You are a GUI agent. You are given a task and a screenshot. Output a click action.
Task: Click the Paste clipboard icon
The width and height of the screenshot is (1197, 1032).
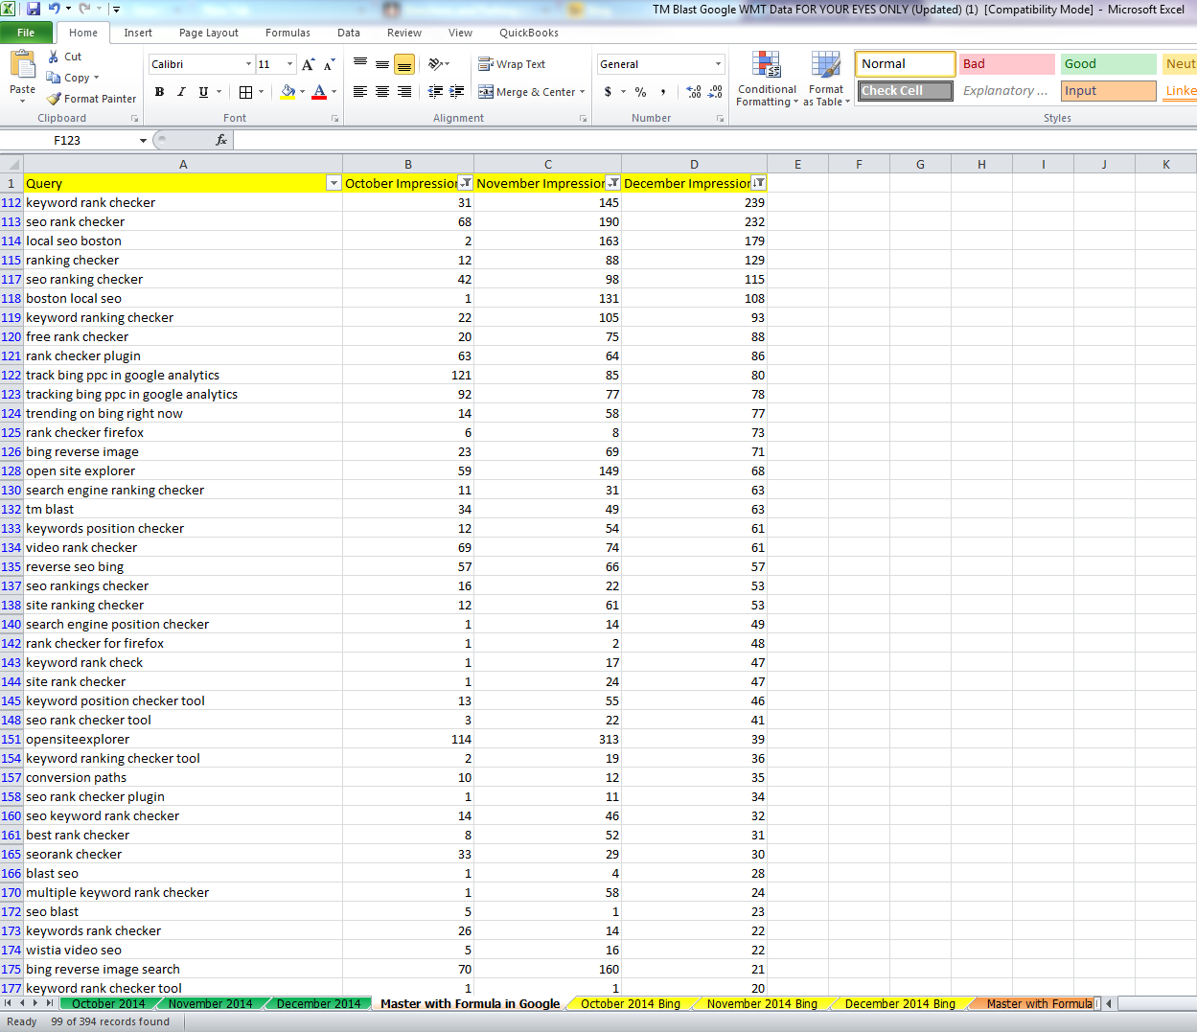point(22,65)
